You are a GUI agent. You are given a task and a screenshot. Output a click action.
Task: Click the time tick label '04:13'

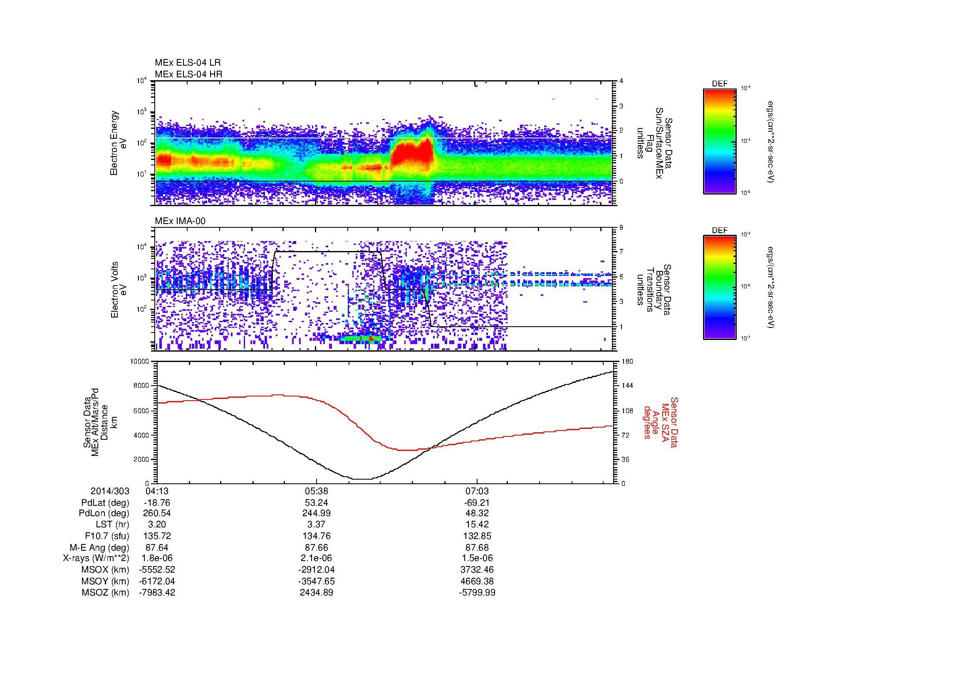coord(157,491)
